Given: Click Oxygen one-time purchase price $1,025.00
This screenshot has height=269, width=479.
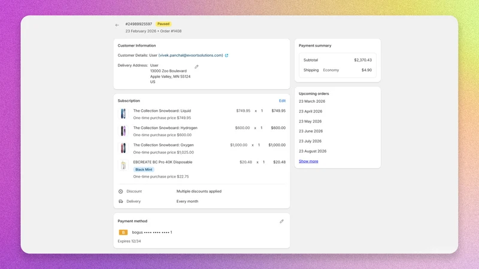Looking at the screenshot, I should (x=163, y=152).
